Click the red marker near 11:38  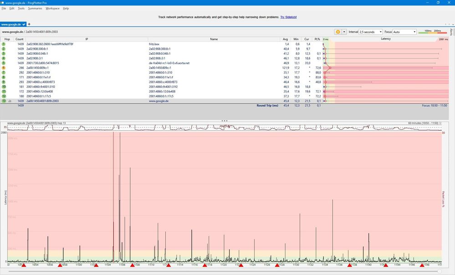pyautogui.click(x=349, y=265)
